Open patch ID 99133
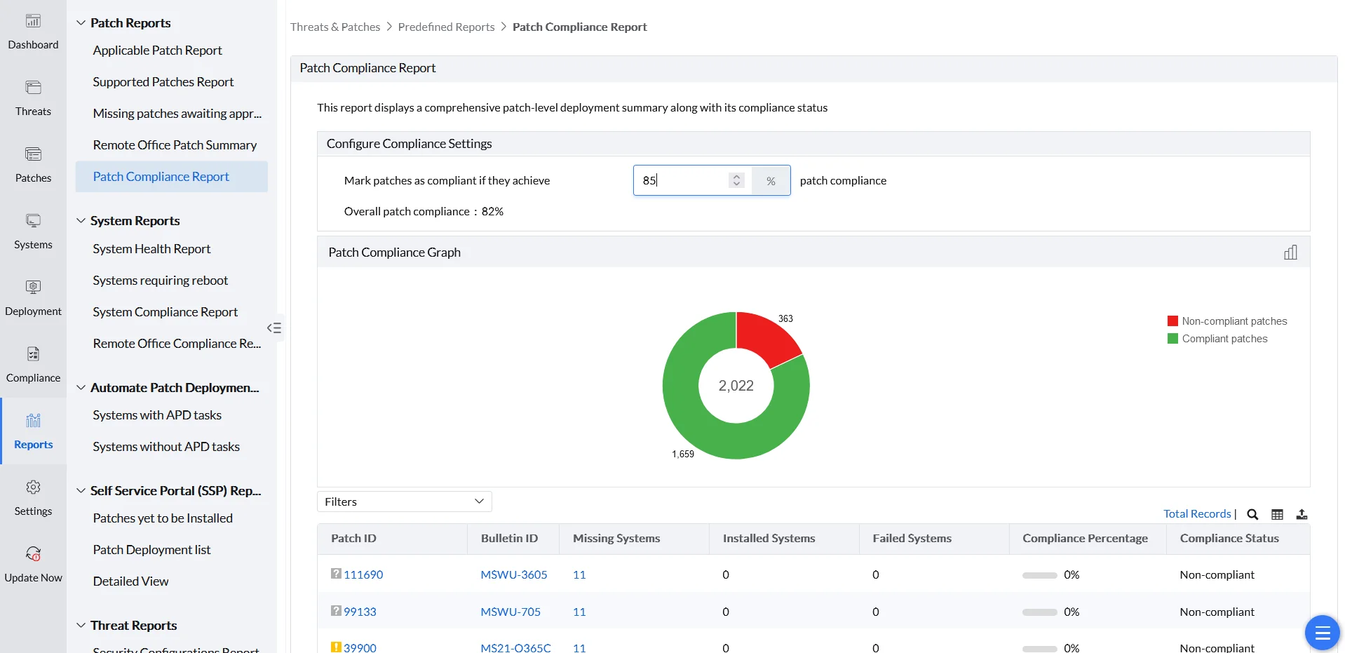This screenshot has width=1345, height=653. coord(360,612)
